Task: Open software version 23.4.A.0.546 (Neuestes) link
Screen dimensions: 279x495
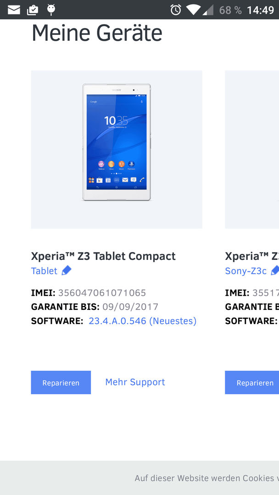Action: point(143,321)
